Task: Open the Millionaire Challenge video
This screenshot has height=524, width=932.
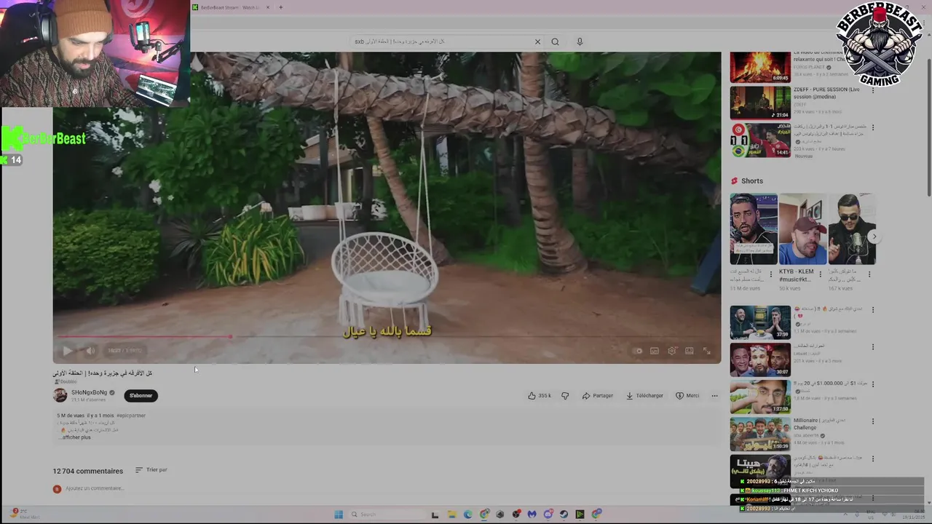Action: click(x=760, y=434)
